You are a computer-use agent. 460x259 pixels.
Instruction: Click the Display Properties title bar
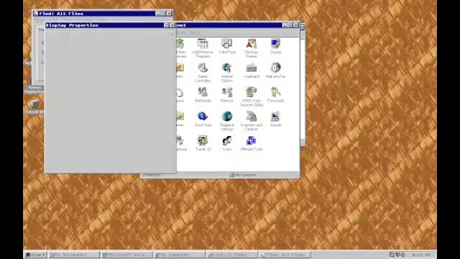(x=110, y=25)
